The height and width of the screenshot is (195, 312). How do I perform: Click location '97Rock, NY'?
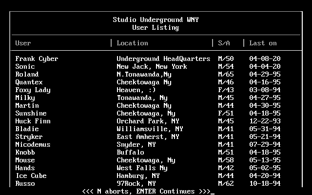pos(136,183)
